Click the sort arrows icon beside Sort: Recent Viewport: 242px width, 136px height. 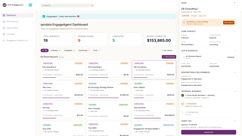click(162, 50)
